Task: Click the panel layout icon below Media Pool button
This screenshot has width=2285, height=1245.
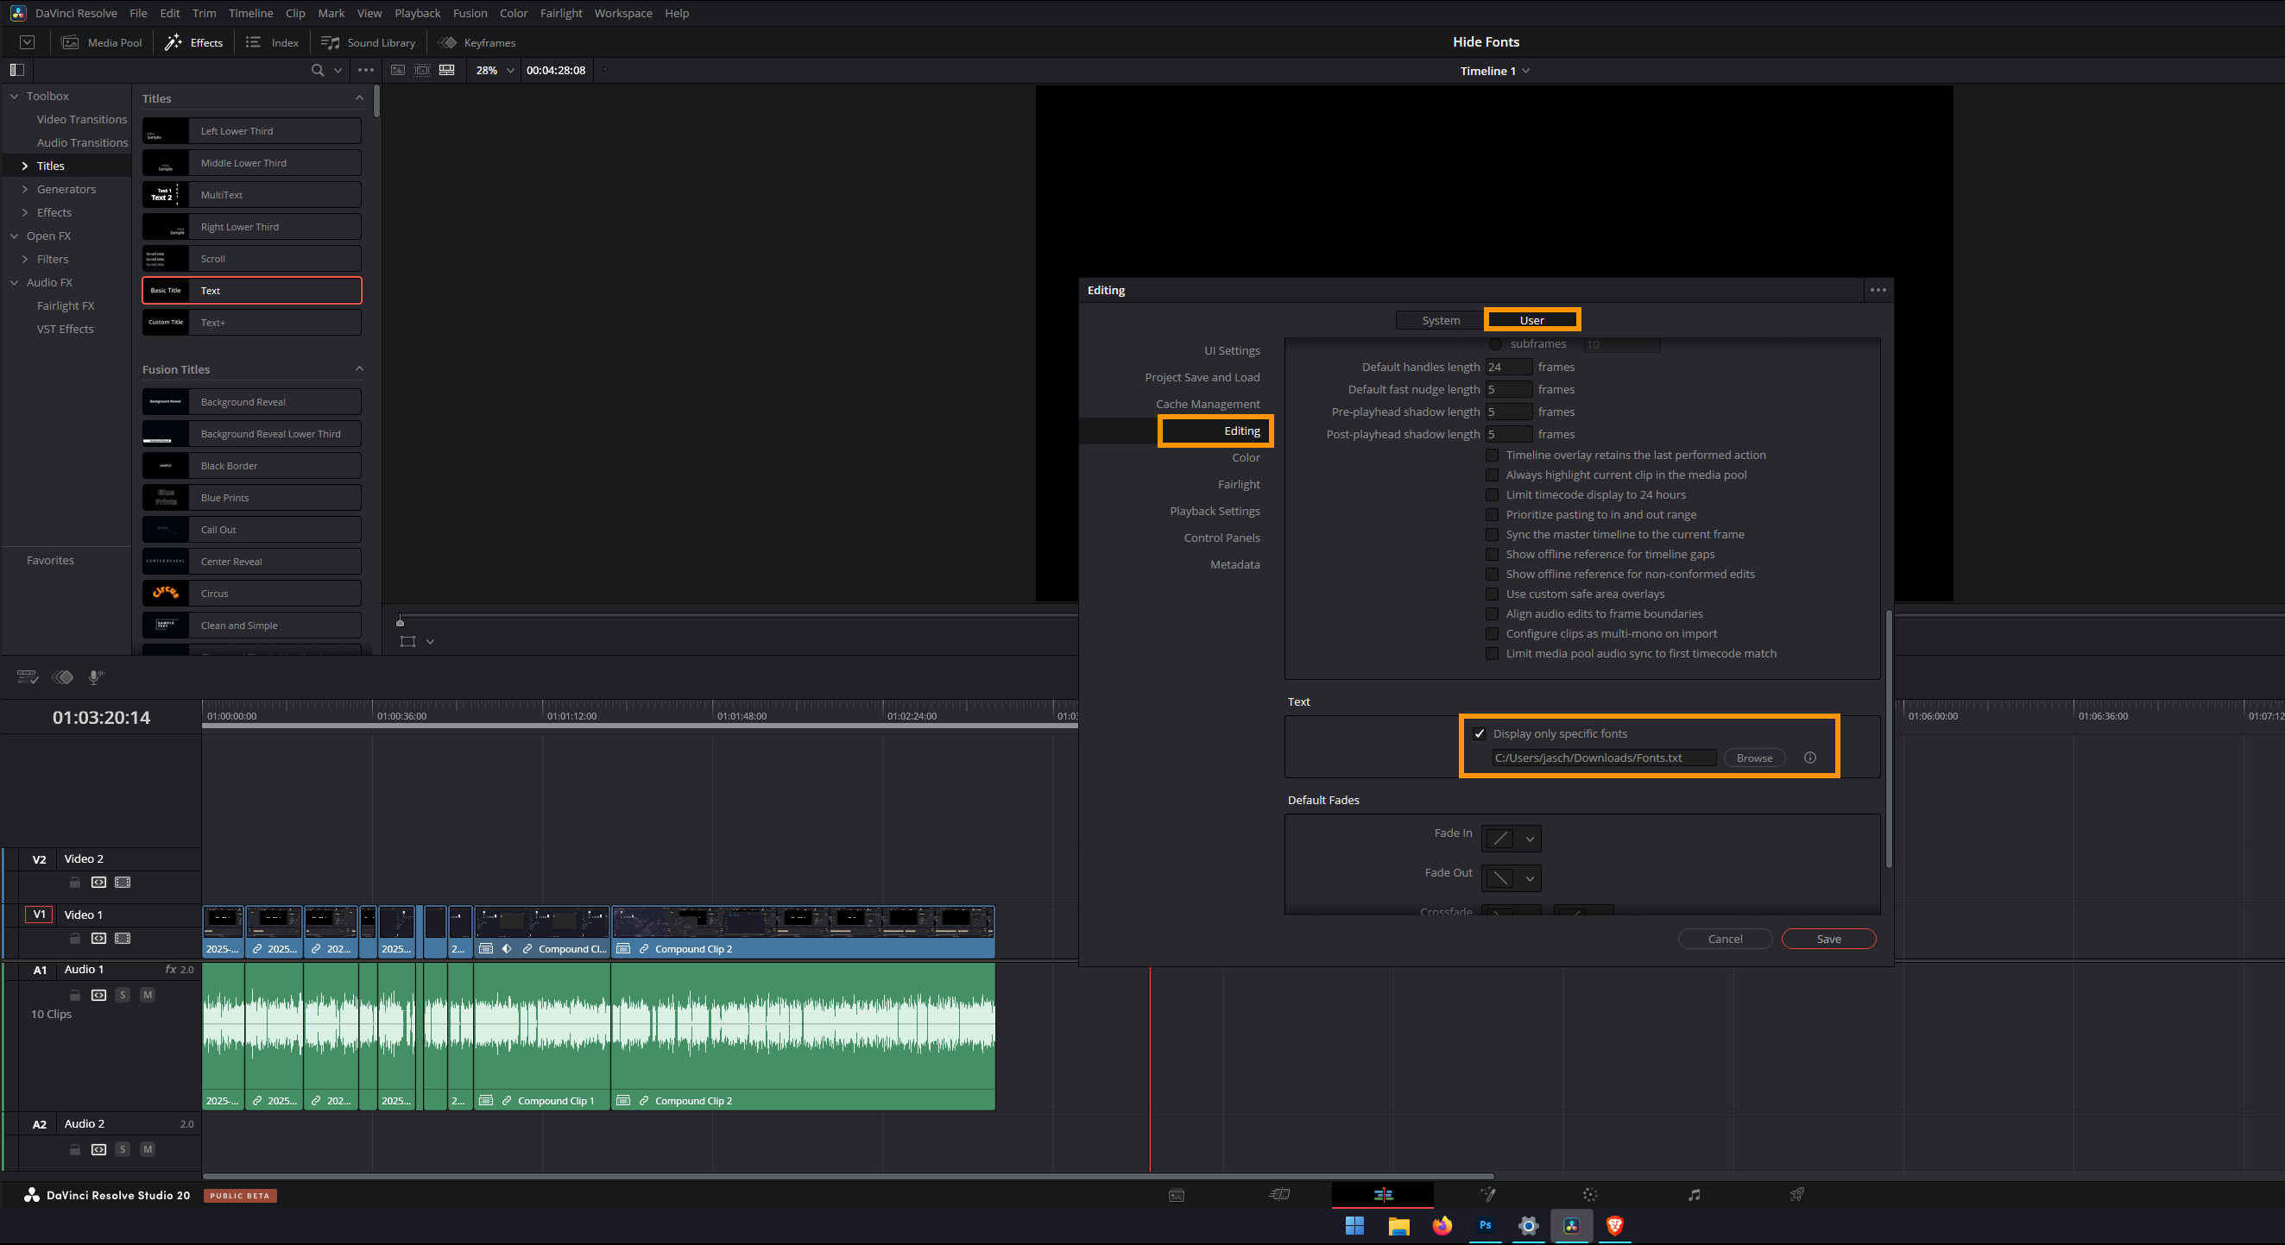Action: [x=17, y=70]
